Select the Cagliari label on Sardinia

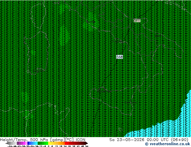tap(39, 71)
